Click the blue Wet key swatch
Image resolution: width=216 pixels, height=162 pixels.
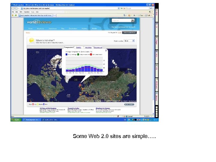pyautogui.click(x=44, y=104)
